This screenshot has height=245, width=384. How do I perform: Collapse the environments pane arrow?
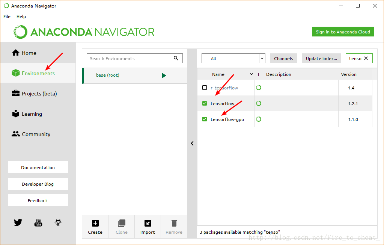192,143
